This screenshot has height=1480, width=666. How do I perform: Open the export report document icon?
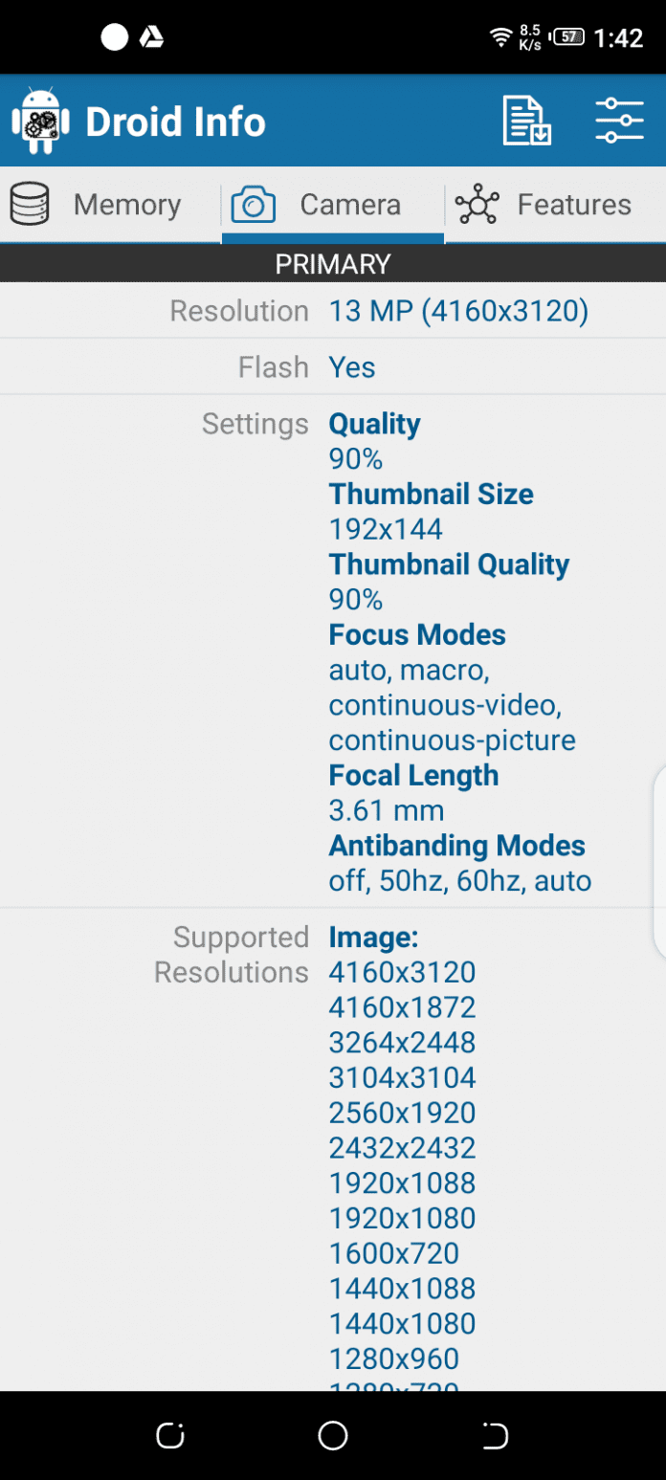click(527, 121)
